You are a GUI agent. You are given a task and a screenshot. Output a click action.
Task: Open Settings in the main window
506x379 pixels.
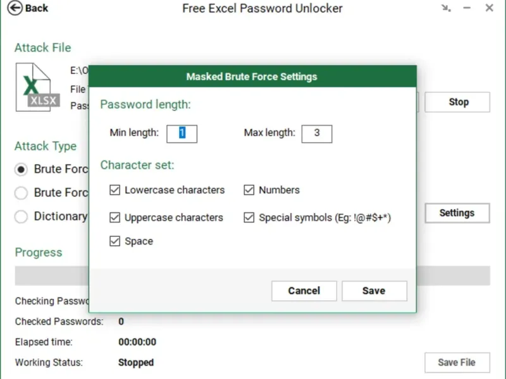(x=457, y=213)
